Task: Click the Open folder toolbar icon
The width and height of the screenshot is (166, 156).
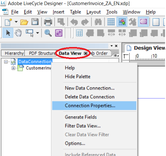Action: coord(24,22)
